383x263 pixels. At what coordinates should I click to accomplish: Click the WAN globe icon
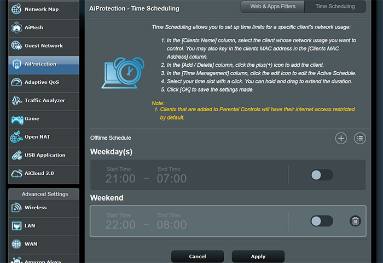[16, 244]
